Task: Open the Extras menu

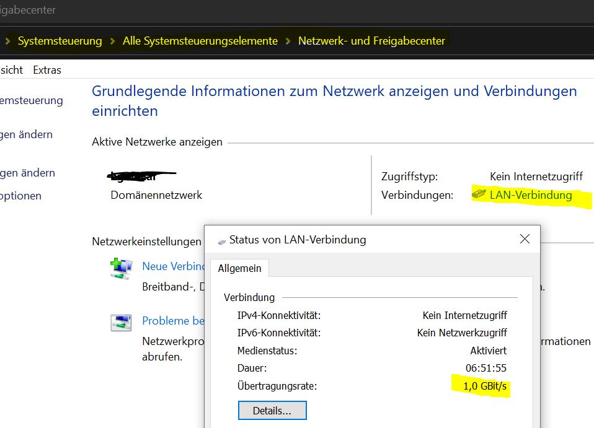Action: 47,70
